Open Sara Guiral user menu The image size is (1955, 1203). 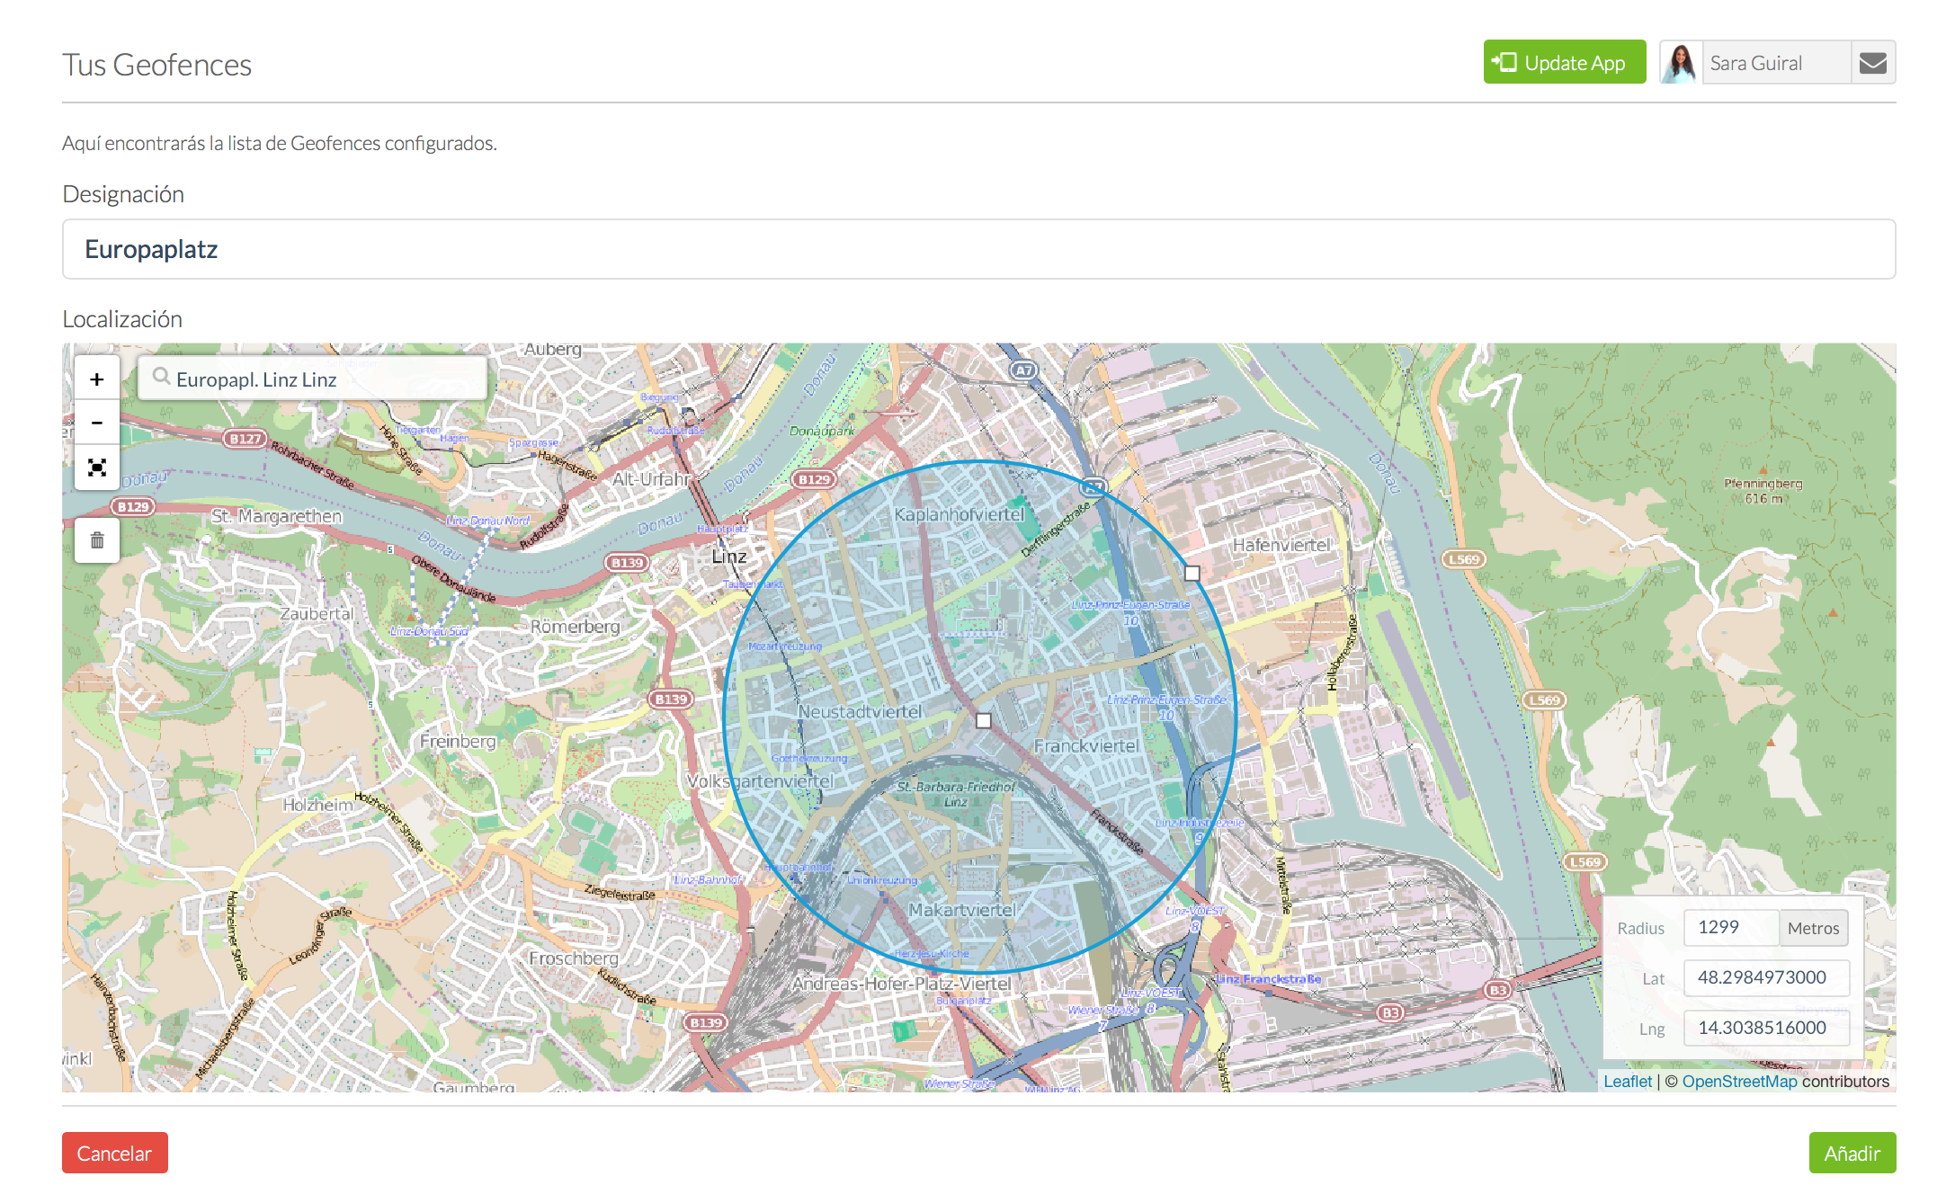click(x=1774, y=63)
